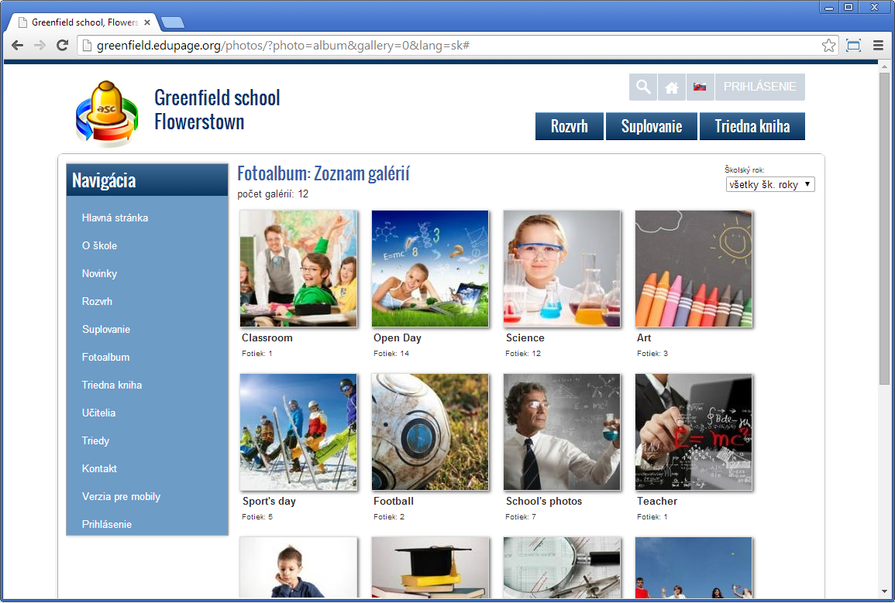This screenshot has height=603, width=895.
Task: Open the Teacher gallery thumbnail
Action: pyautogui.click(x=694, y=432)
